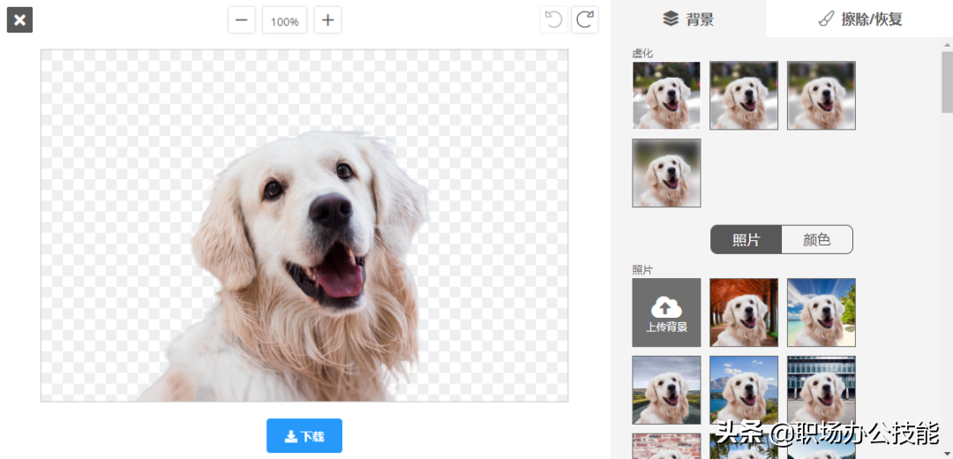Switch to the 擦除/恢复 erase/restore tab
The height and width of the screenshot is (459, 953).
[859, 19]
